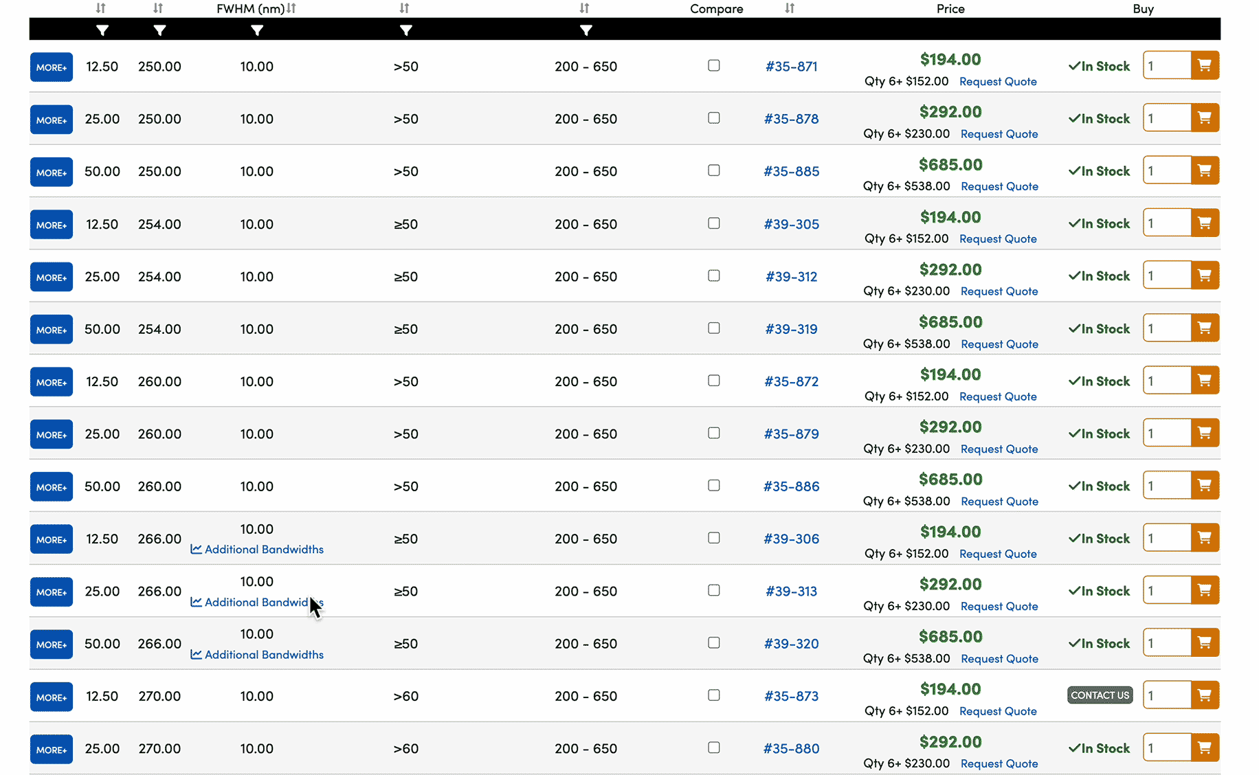Click Request Quote for #35-872
The image size is (1259, 775).
coord(998,396)
